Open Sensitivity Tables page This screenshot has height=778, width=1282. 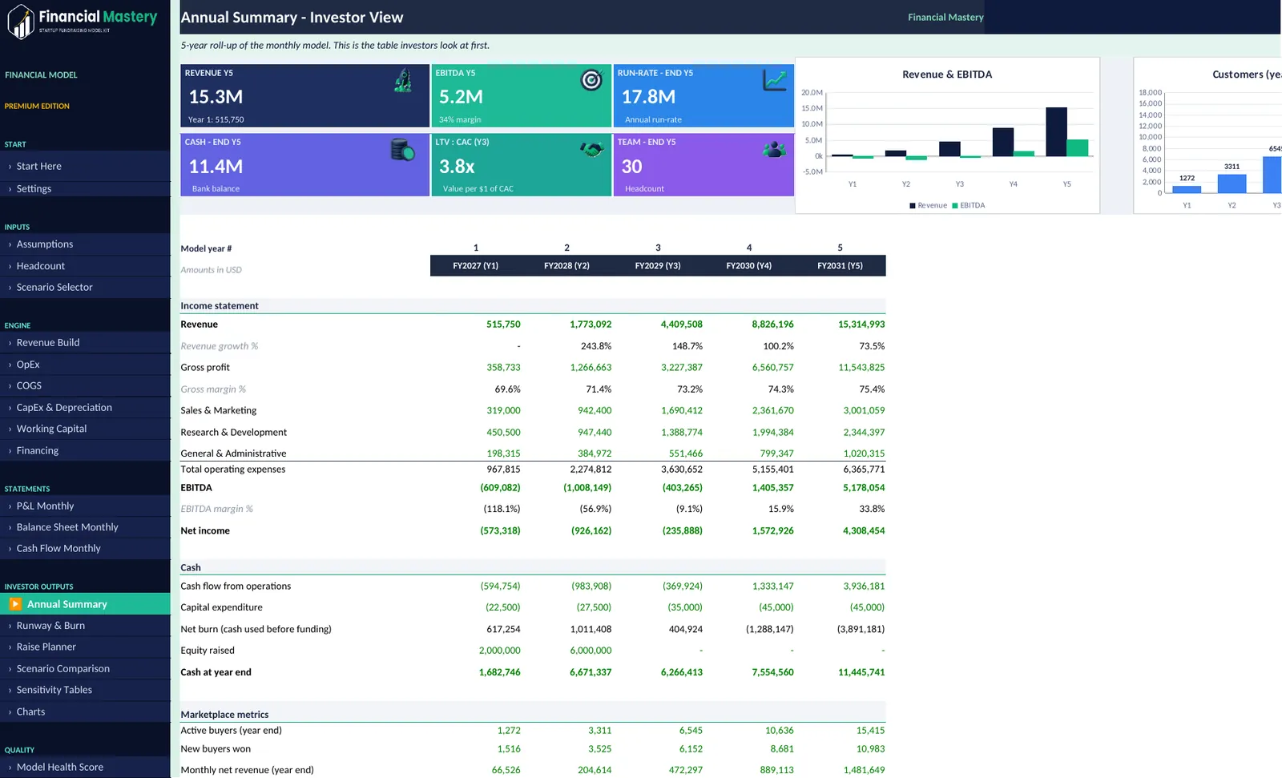click(x=85, y=690)
